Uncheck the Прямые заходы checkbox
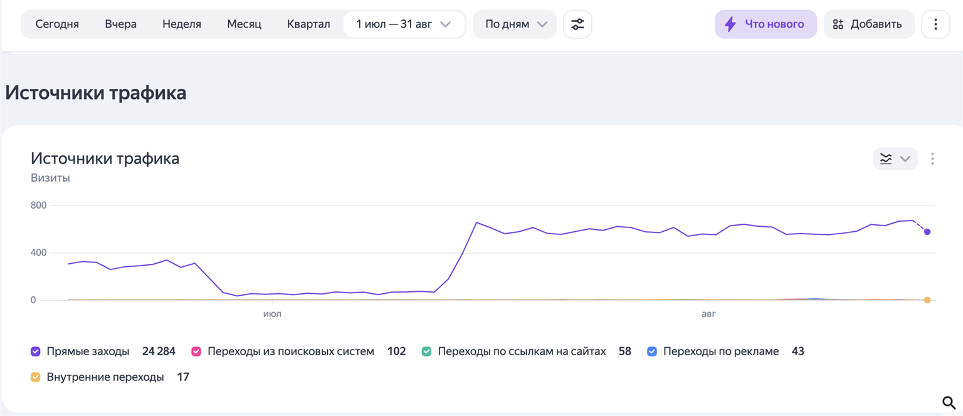The image size is (963, 416). click(36, 351)
